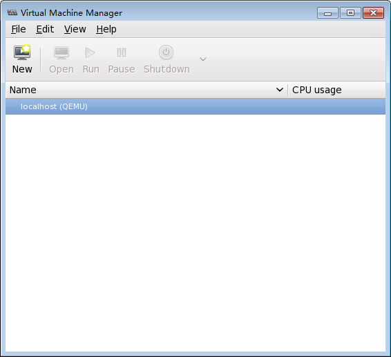Click the Run play icon
This screenshot has width=391, height=357.
click(90, 52)
